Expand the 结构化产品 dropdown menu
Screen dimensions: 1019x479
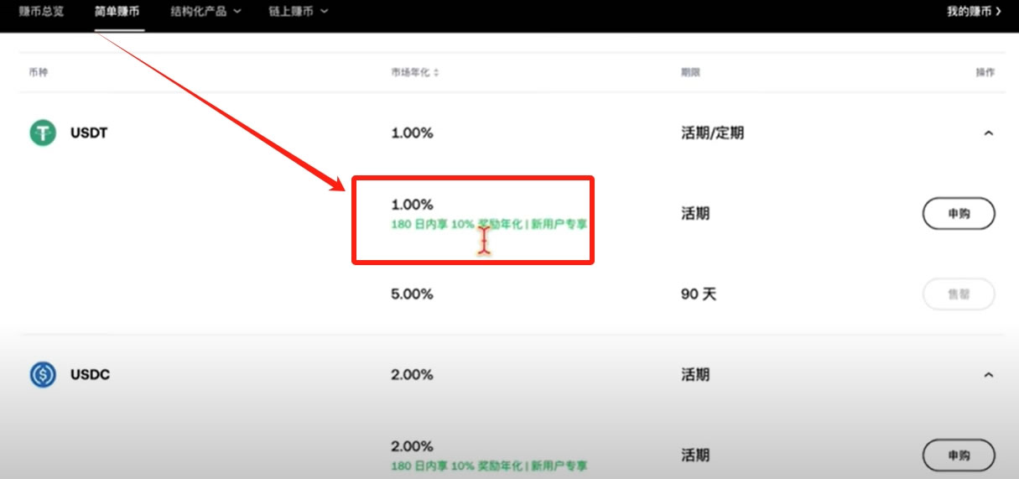(x=205, y=12)
